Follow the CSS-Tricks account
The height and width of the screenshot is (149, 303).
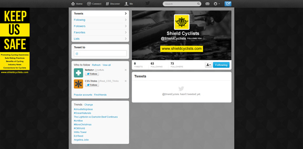tap(92, 85)
